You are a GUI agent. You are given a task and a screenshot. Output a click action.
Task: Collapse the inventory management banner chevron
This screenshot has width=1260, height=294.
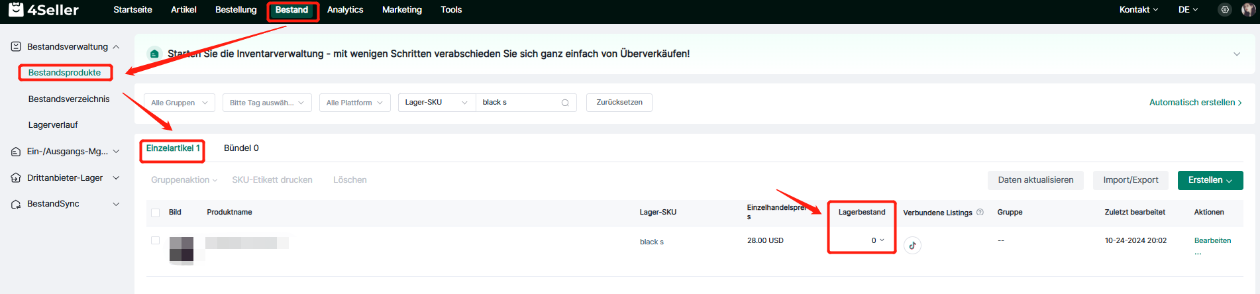point(1236,54)
